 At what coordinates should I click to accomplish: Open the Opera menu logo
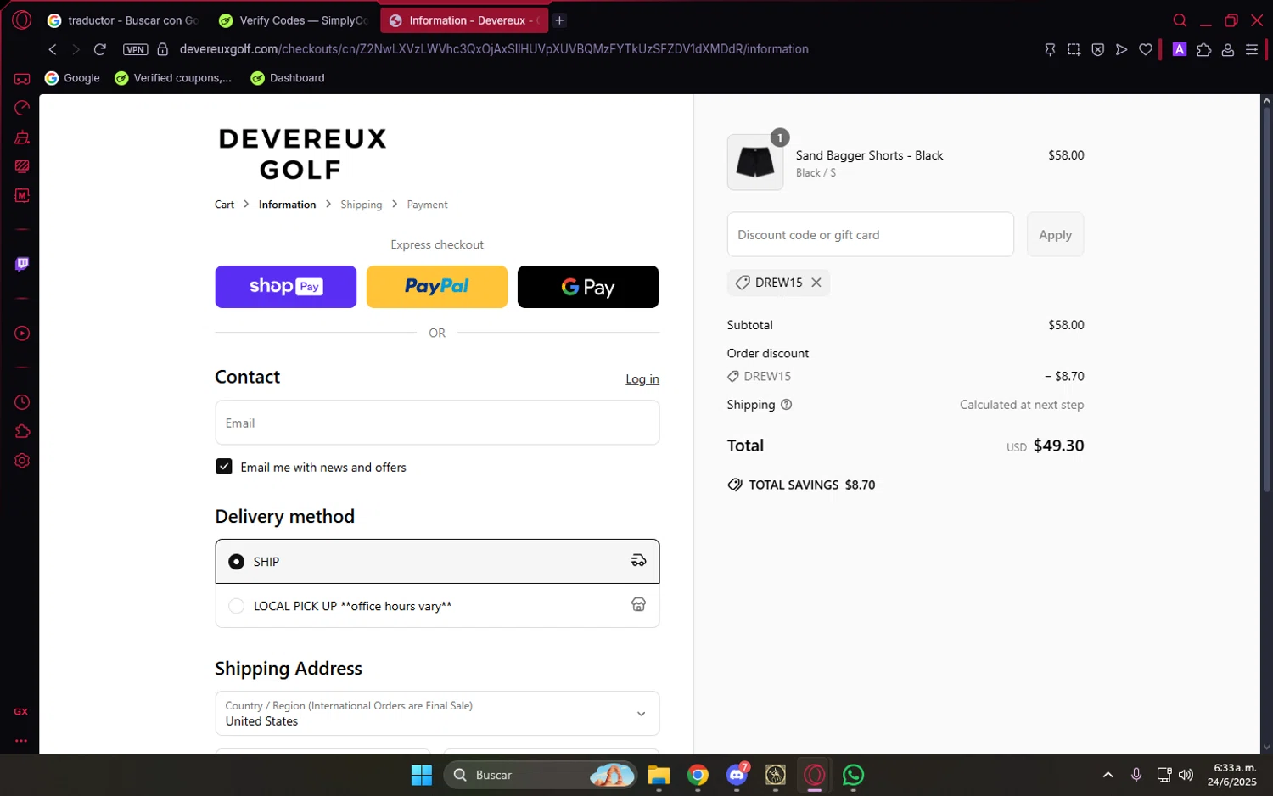point(22,20)
